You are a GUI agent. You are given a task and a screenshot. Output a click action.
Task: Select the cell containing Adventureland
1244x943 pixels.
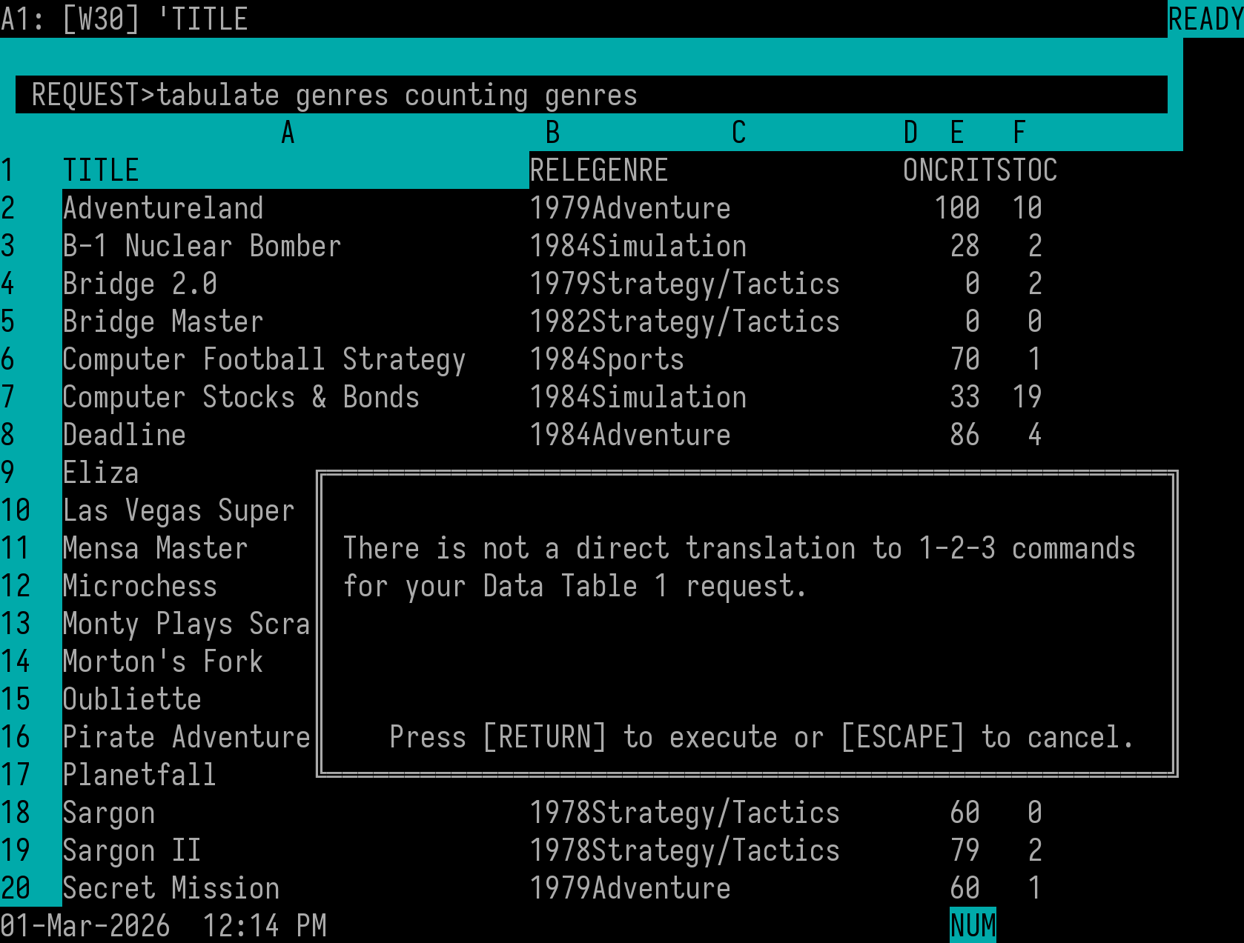(163, 207)
